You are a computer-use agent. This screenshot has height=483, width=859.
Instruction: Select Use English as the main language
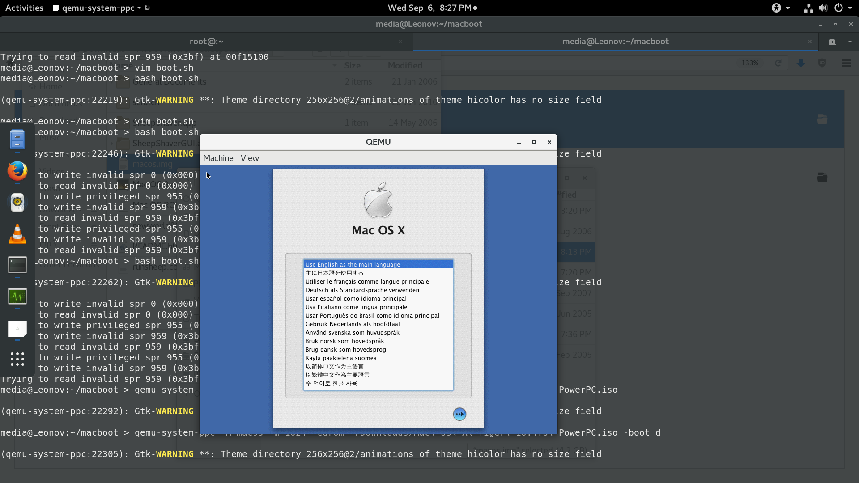coord(378,264)
